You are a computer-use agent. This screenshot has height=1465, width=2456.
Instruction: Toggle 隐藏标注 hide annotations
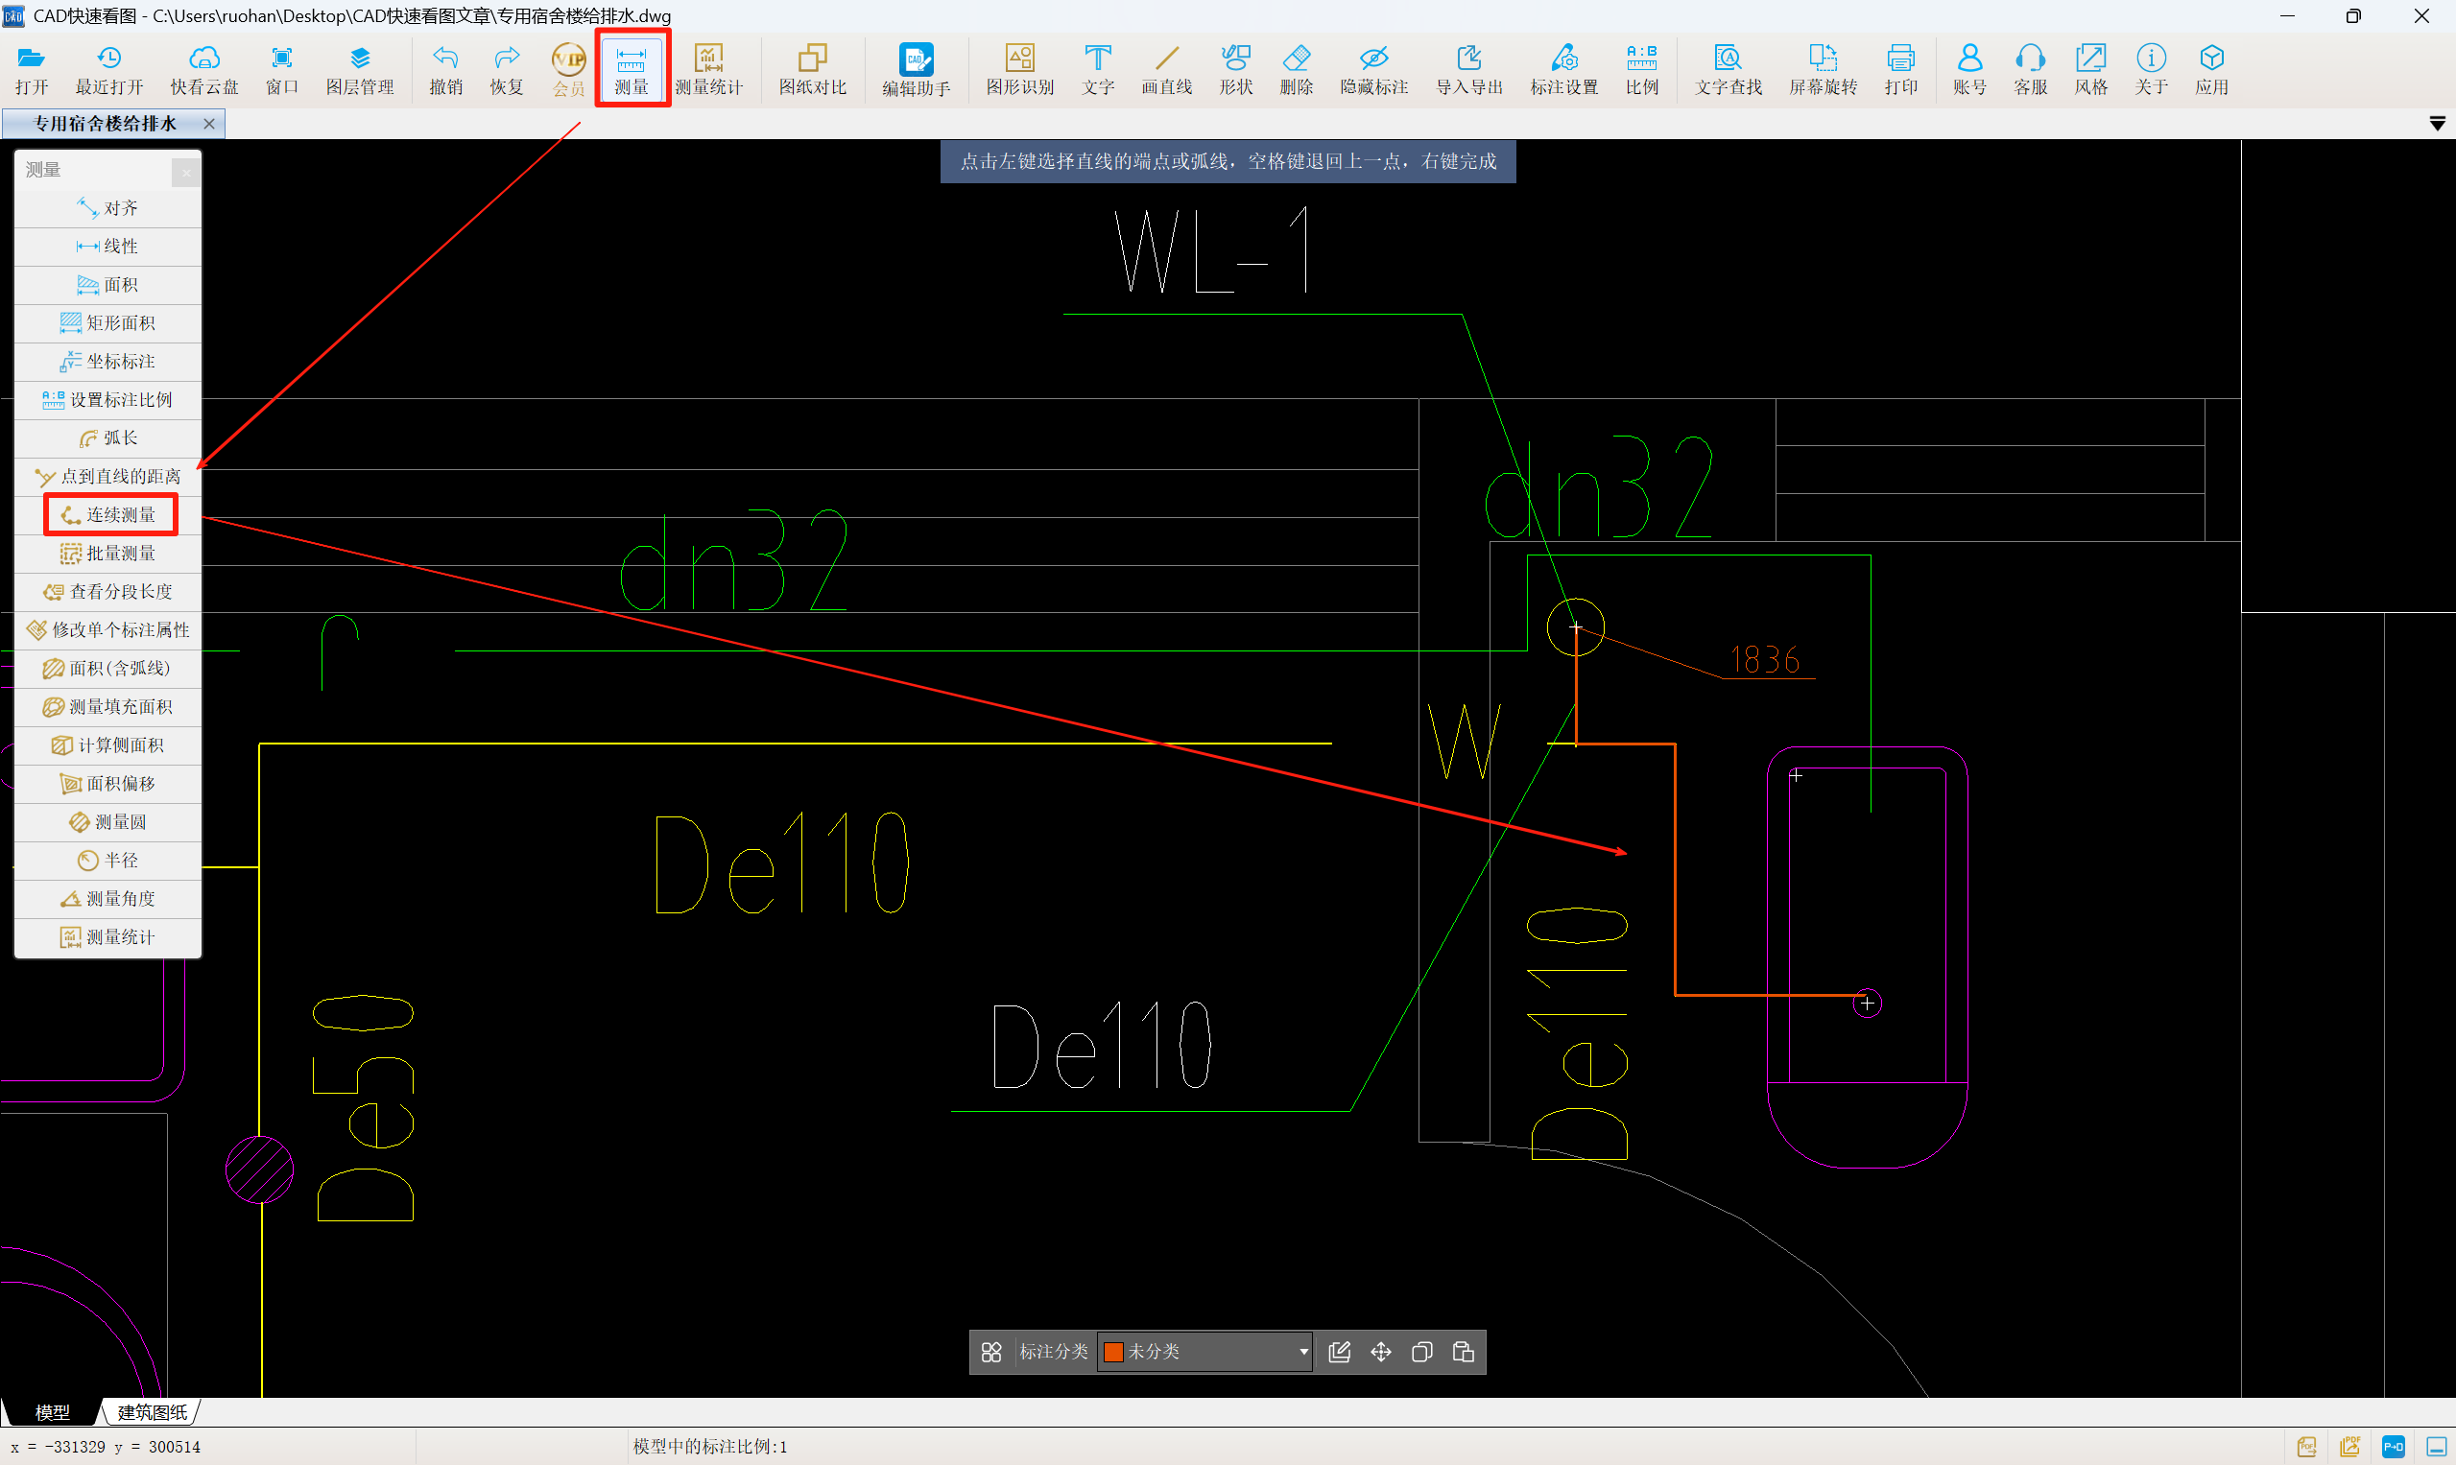[x=1372, y=69]
